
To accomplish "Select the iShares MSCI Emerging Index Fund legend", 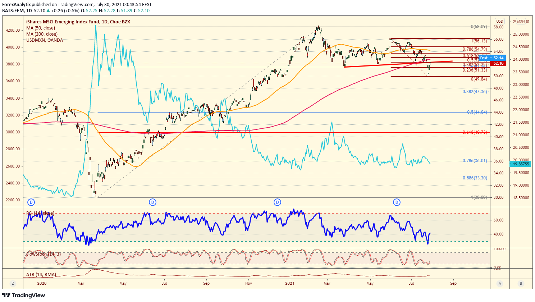I will (78, 22).
